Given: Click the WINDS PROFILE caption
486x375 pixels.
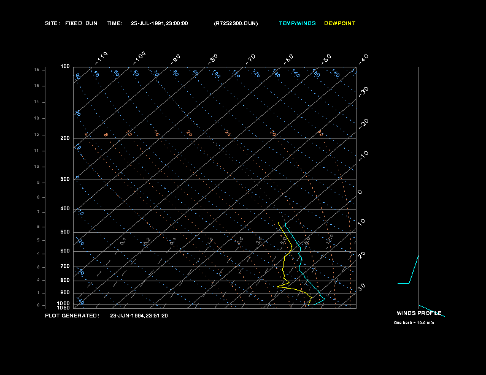Looking at the screenshot, I should [x=419, y=313].
